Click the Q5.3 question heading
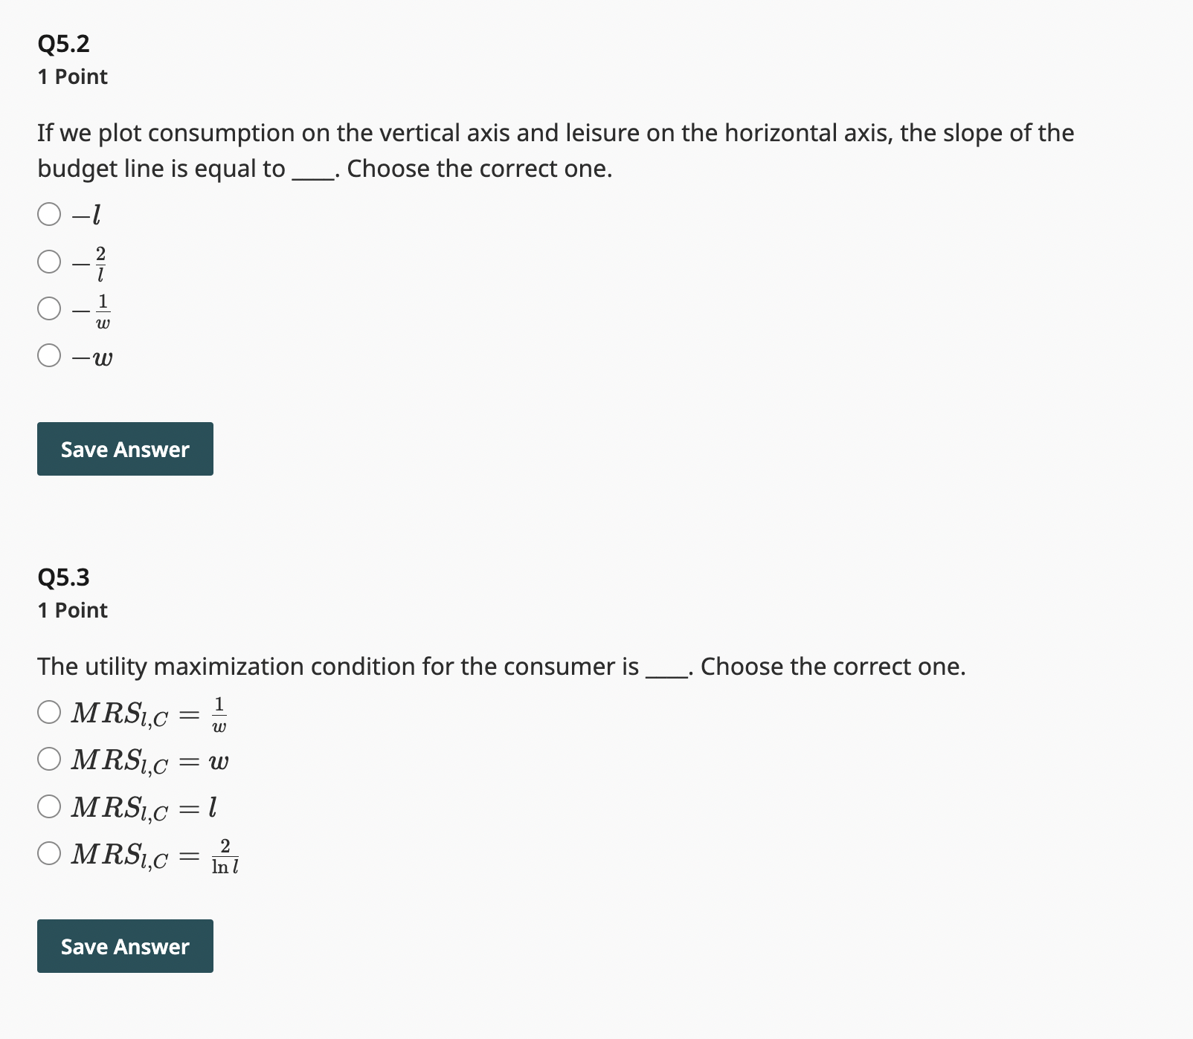Screen dimensions: 1193x1039 pos(62,577)
